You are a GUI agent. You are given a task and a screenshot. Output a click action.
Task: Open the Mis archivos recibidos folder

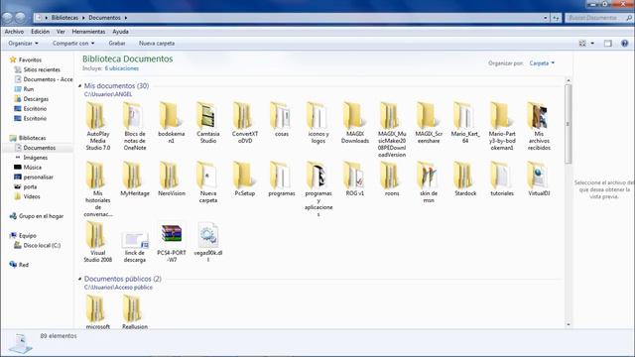539,126
